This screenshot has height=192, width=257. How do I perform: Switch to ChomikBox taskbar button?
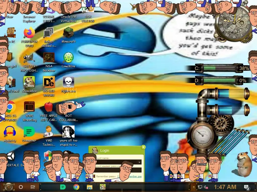click(x=103, y=187)
